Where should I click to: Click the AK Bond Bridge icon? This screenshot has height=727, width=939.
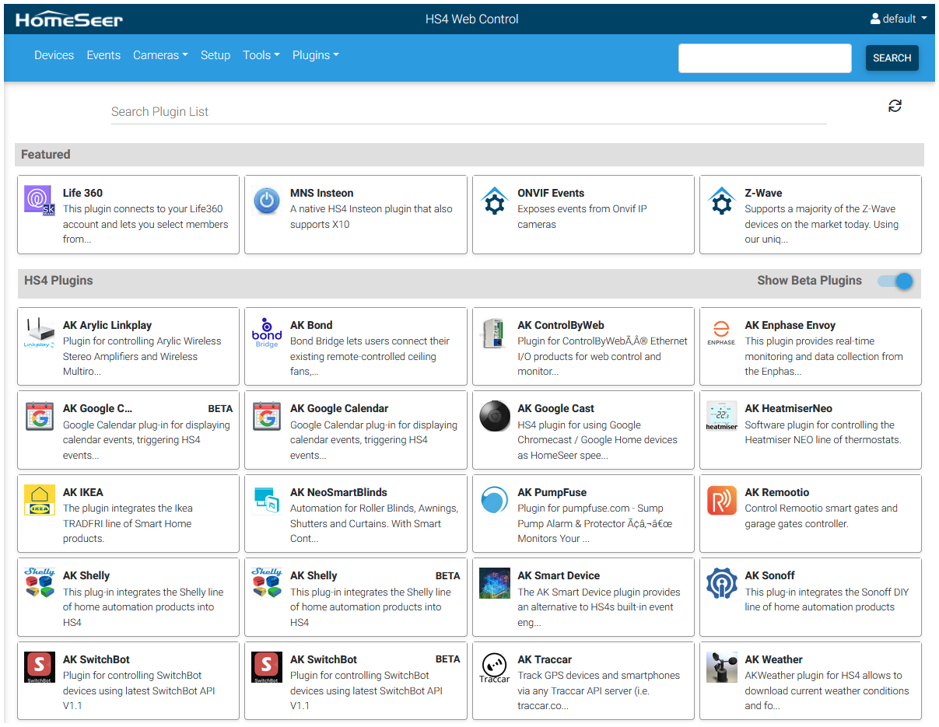(267, 333)
